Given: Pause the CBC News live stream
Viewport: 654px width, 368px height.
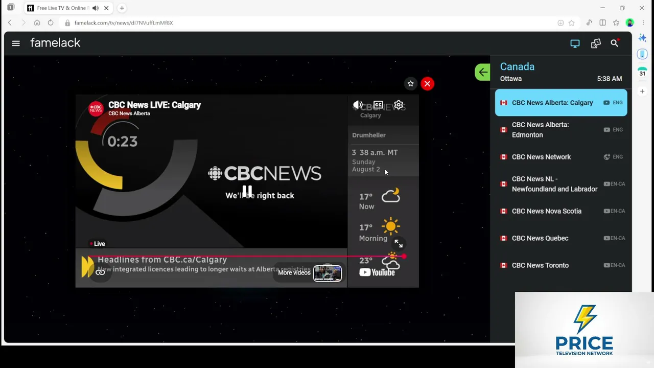Looking at the screenshot, I should [247, 191].
